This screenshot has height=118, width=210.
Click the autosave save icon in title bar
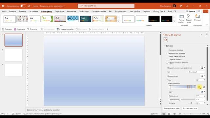click(29, 6)
